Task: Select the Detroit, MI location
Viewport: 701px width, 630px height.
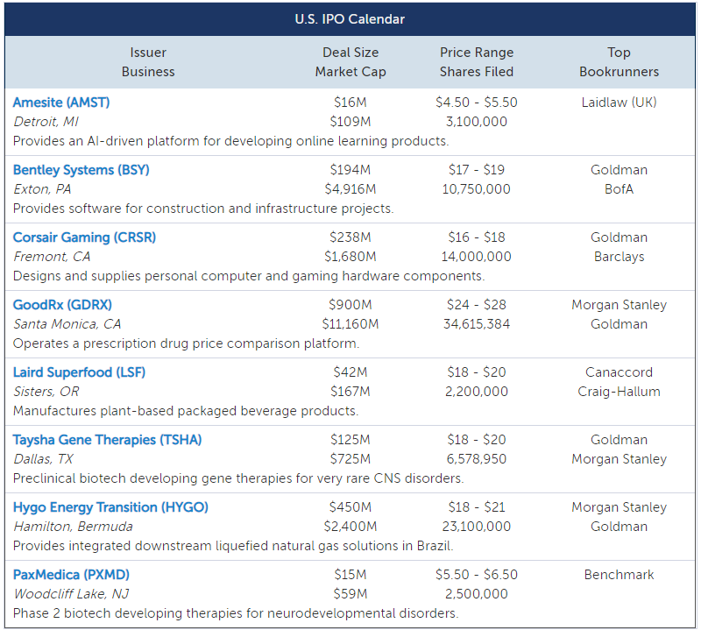Action: tap(46, 122)
